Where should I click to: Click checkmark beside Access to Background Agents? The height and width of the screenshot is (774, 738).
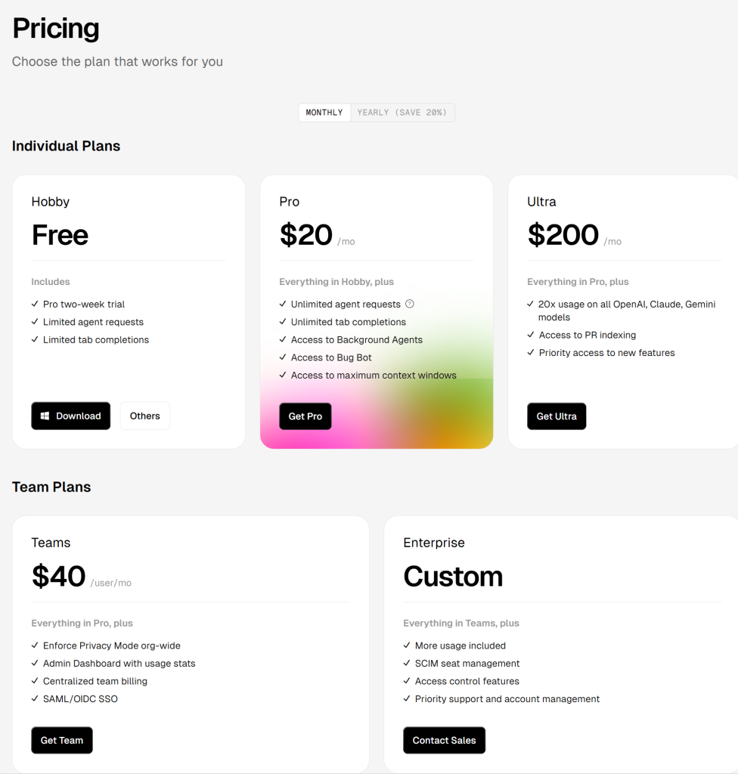(x=284, y=339)
